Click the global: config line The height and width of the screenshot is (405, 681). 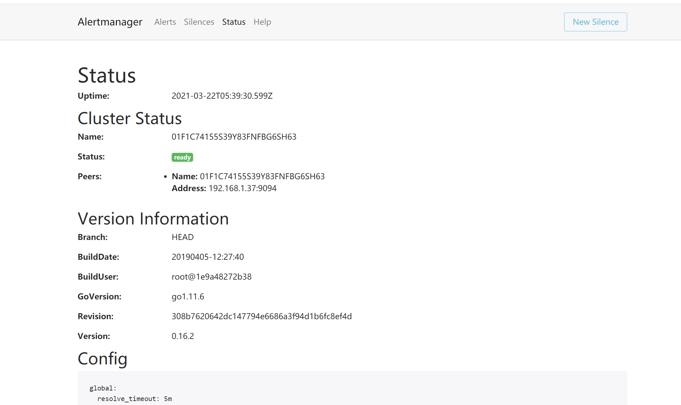tap(103, 388)
